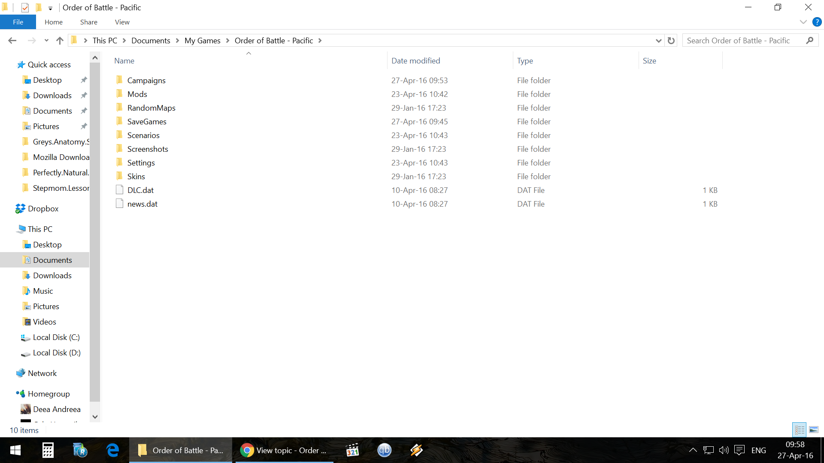Click the ENG language indicator
This screenshot has height=463, width=824.
758,450
